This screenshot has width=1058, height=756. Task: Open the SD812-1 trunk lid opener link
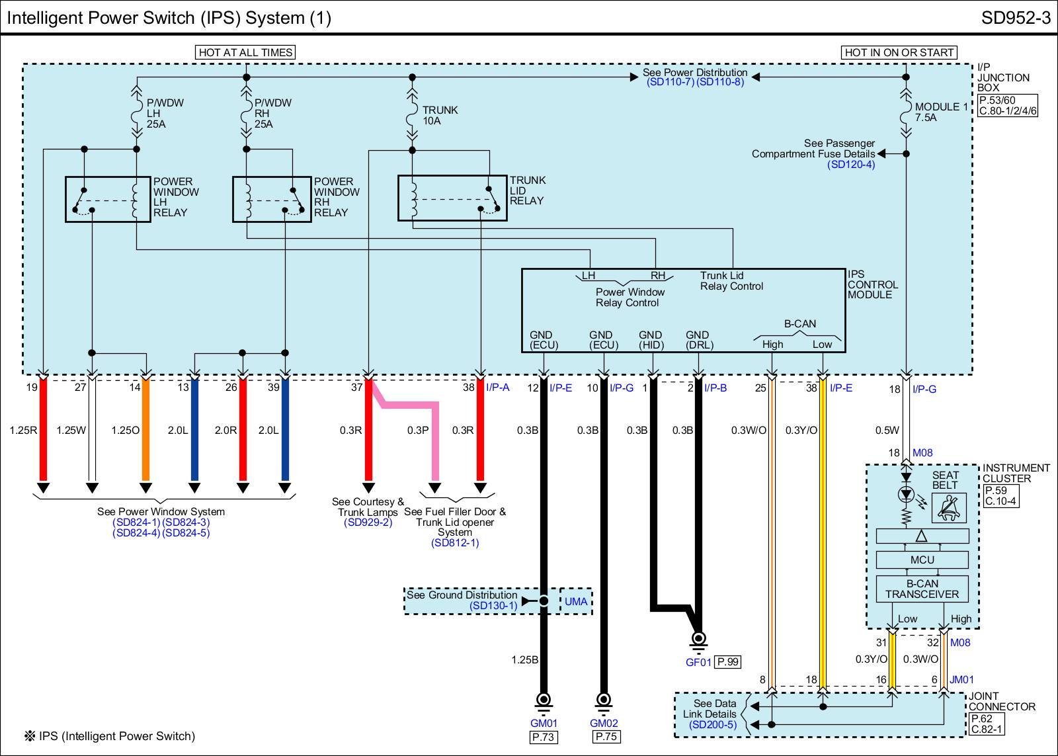pyautogui.click(x=455, y=543)
